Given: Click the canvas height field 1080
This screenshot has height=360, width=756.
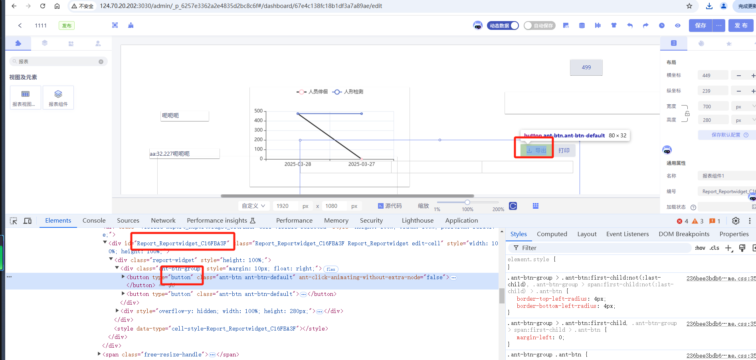Looking at the screenshot, I should tap(334, 206).
